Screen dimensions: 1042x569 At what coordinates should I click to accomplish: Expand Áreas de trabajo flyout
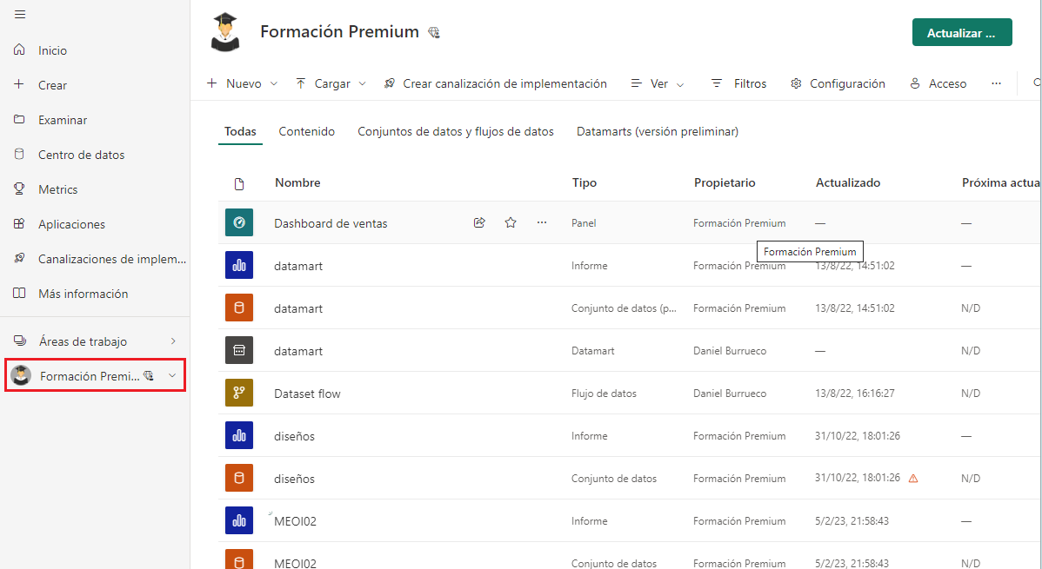coord(173,341)
